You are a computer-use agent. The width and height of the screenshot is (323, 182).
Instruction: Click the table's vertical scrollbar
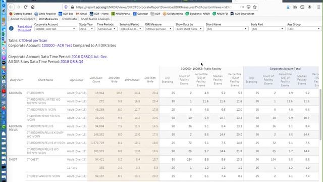(x=320, y=115)
